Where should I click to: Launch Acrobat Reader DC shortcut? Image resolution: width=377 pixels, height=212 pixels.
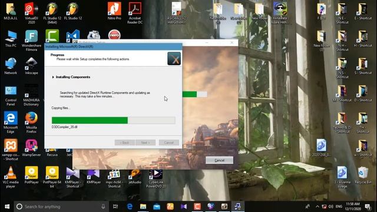tap(135, 14)
